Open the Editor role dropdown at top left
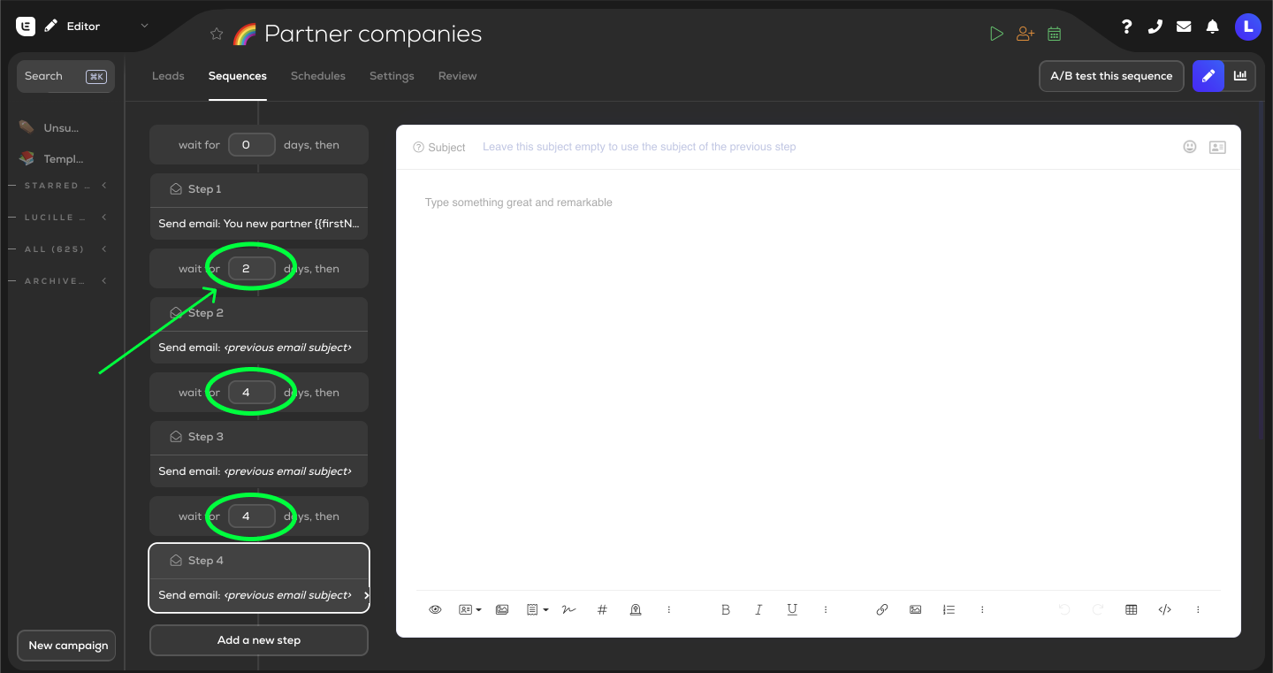This screenshot has height=673, width=1273. pos(144,26)
